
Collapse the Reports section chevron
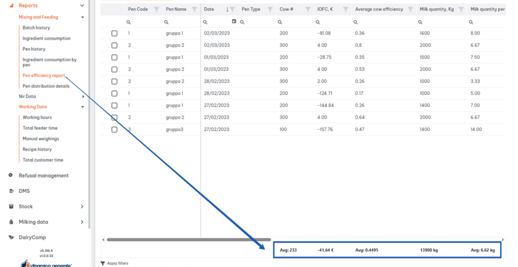82,6
